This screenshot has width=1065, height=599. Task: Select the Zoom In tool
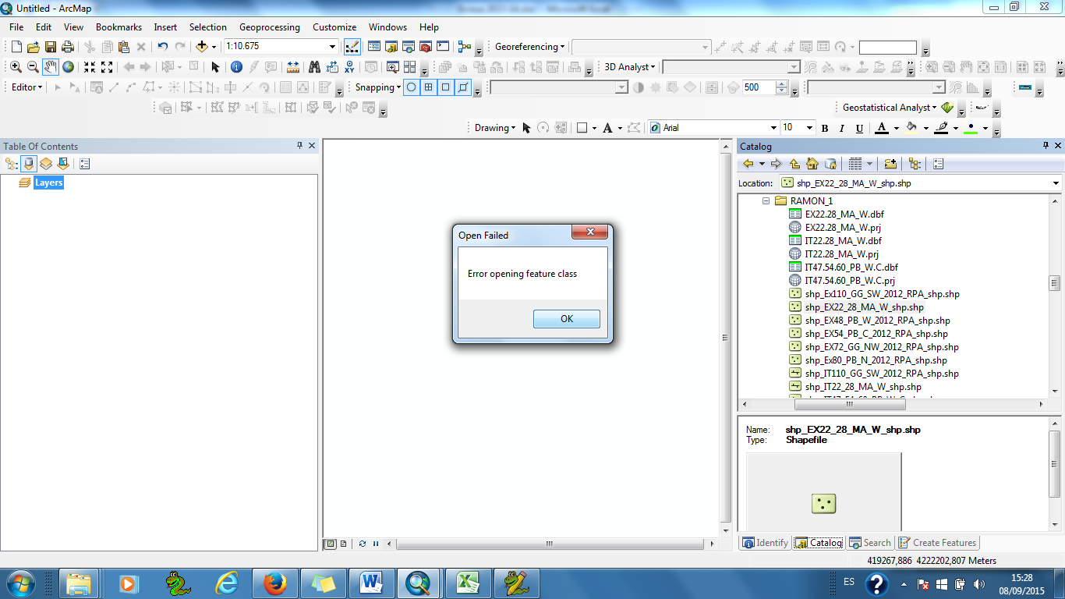[16, 67]
